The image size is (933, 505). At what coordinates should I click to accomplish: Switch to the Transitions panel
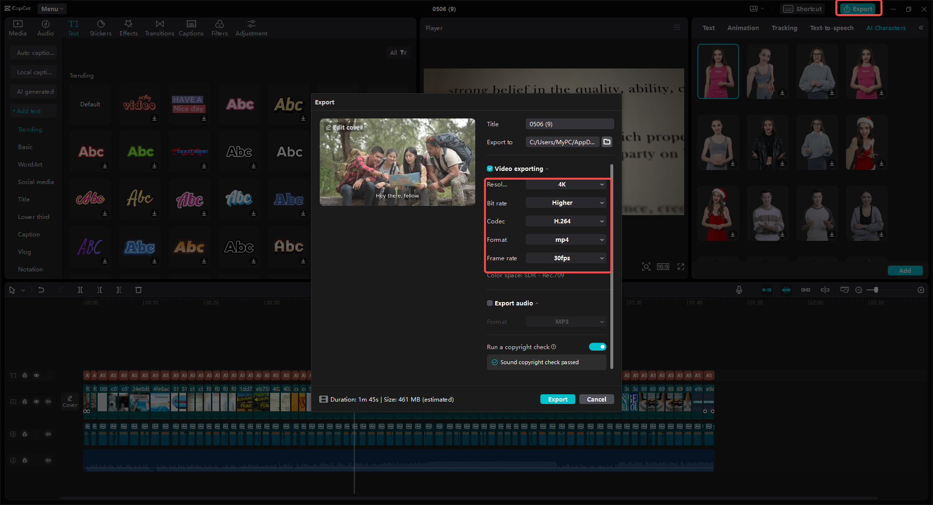click(159, 27)
